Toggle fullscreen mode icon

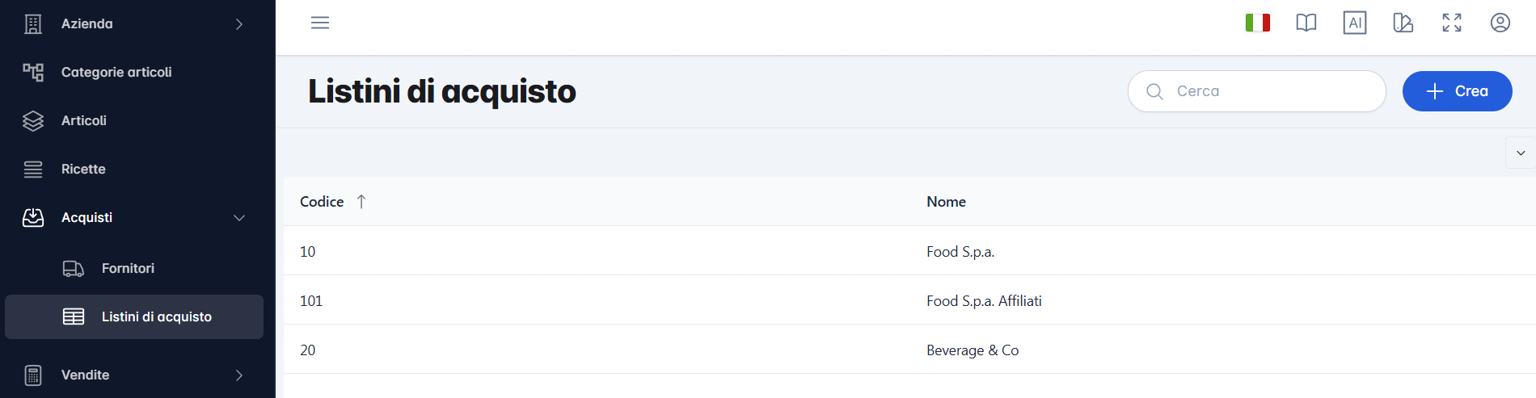point(1452,23)
